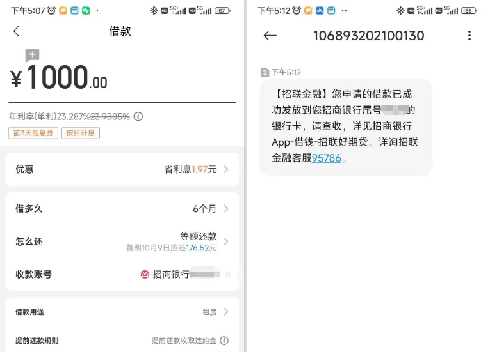Tap the 千 amount unit badge
The height and width of the screenshot is (352, 490).
[x=32, y=55]
